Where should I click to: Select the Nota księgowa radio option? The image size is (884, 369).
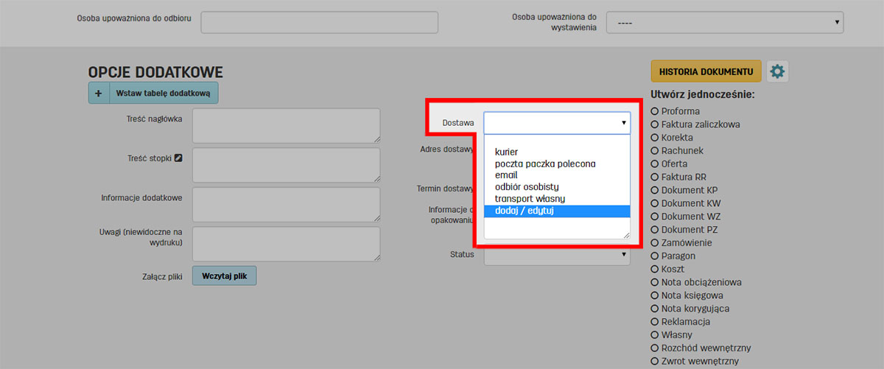655,295
